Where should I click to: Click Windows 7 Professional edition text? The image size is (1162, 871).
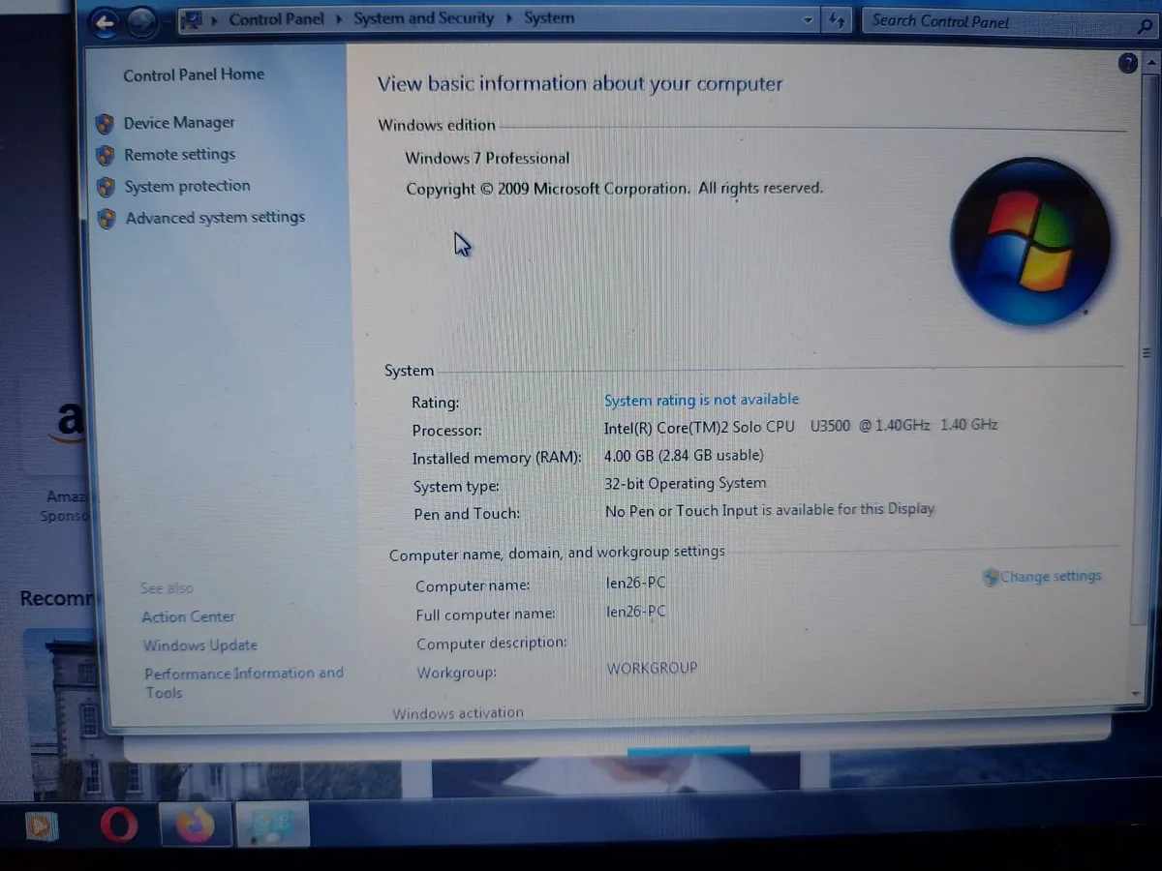coord(487,158)
